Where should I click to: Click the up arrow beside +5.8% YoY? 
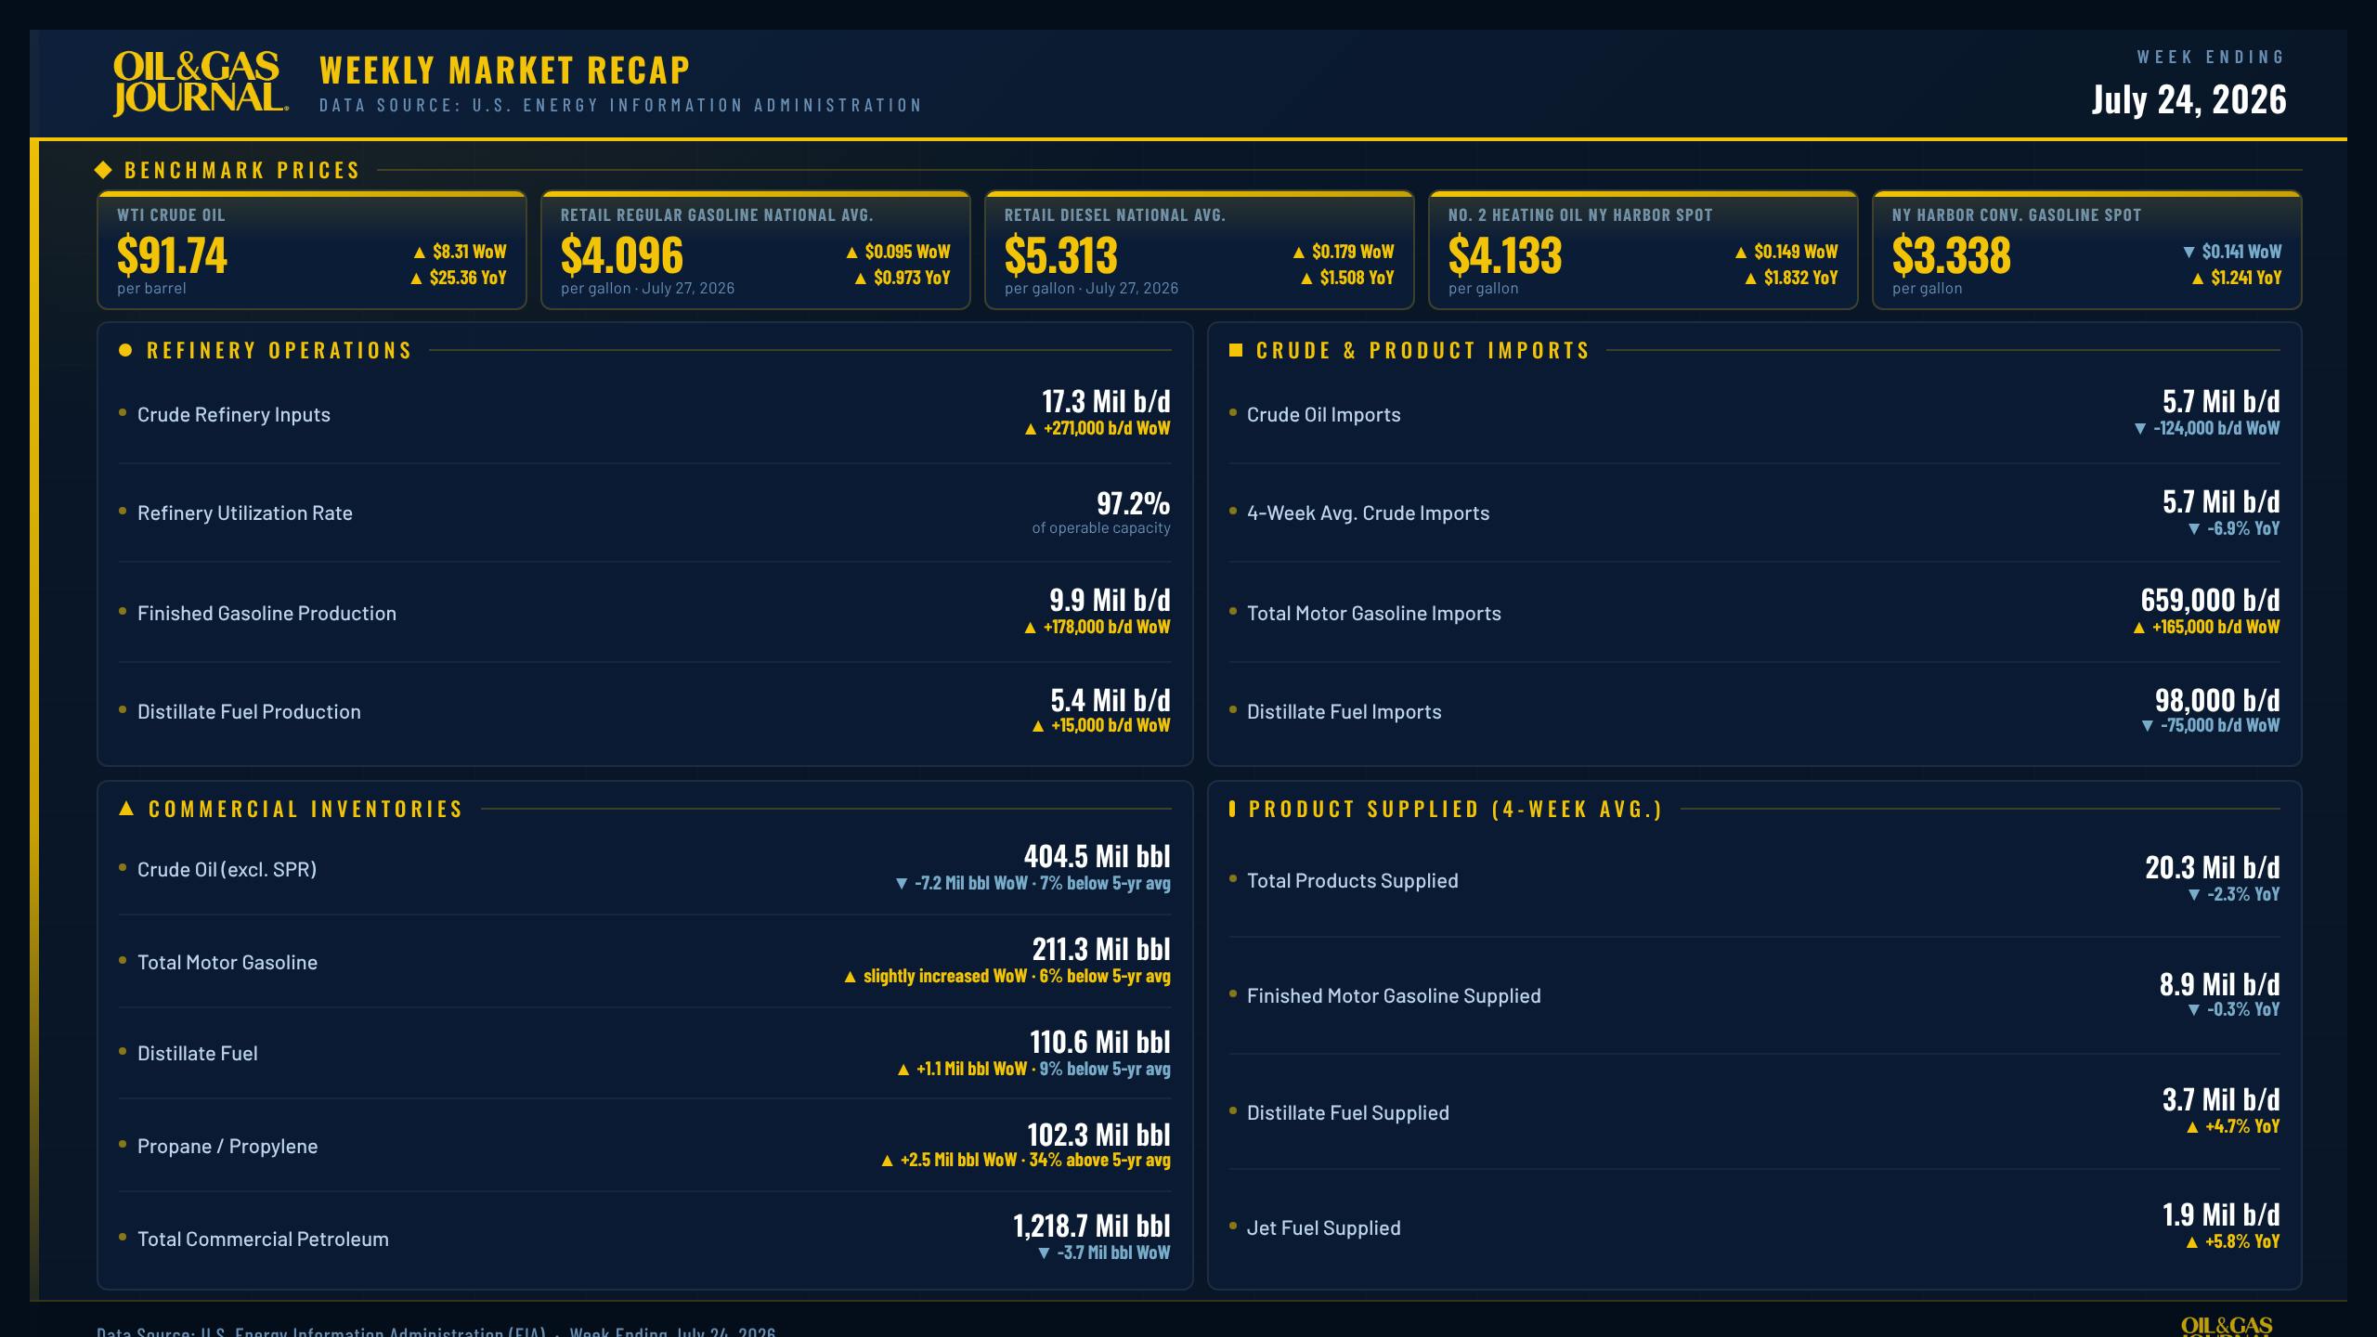click(2192, 1242)
